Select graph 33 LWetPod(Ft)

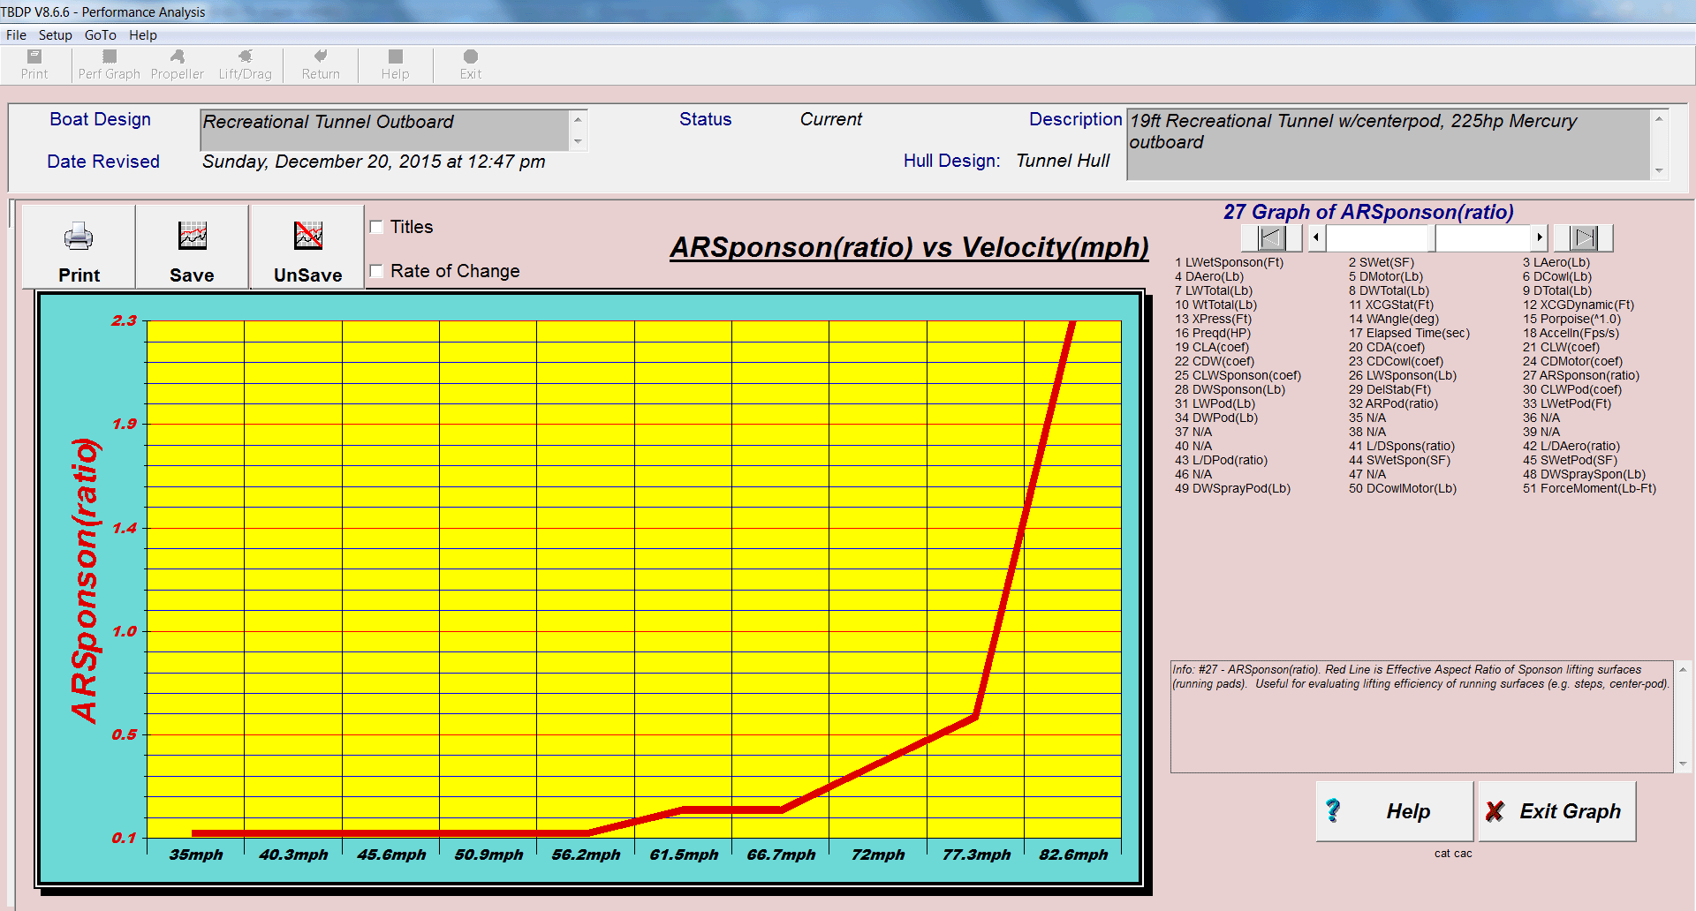1566,403
